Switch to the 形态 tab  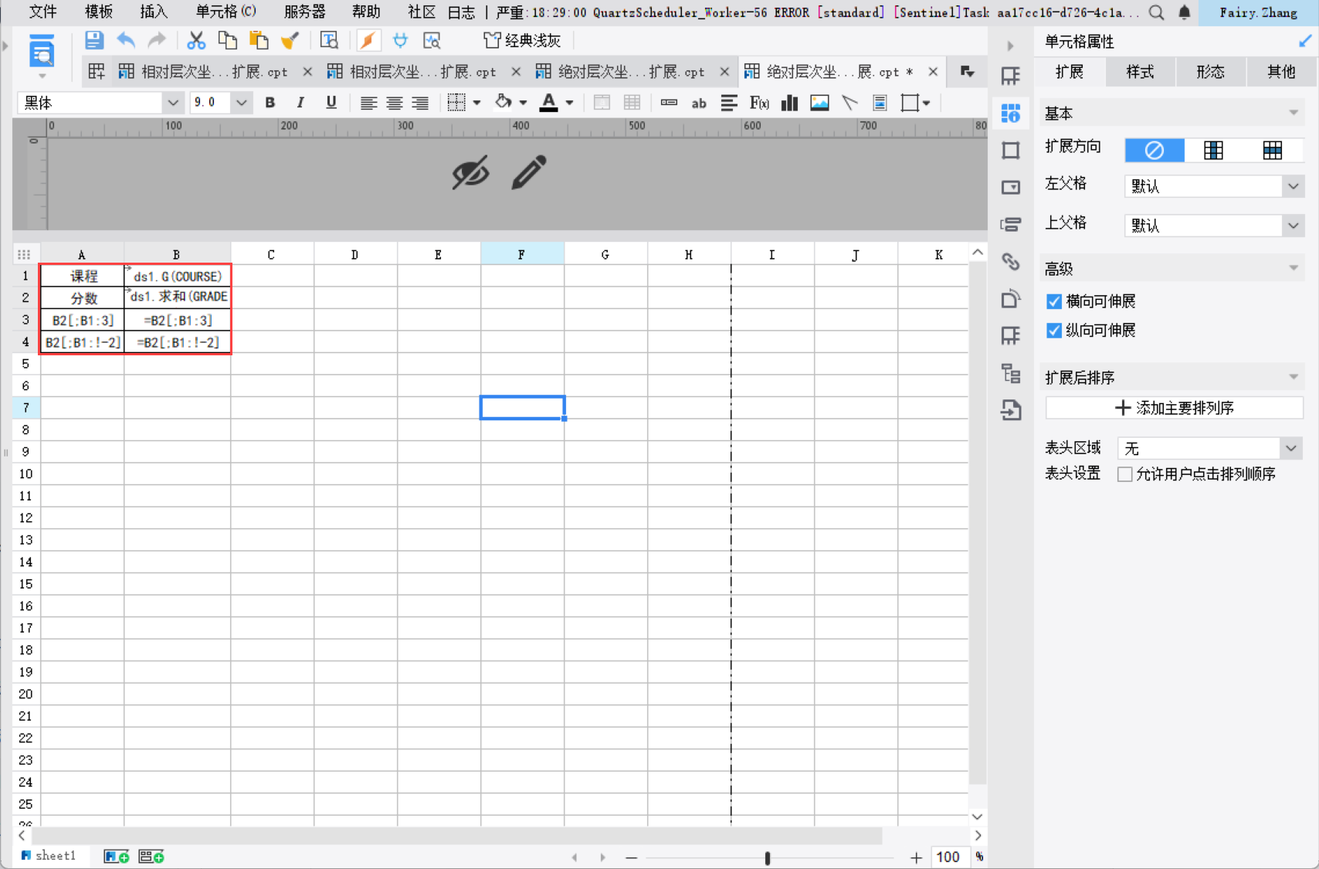pyautogui.click(x=1210, y=72)
